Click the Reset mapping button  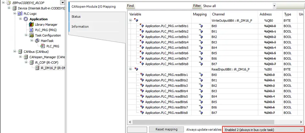click(x=166, y=129)
